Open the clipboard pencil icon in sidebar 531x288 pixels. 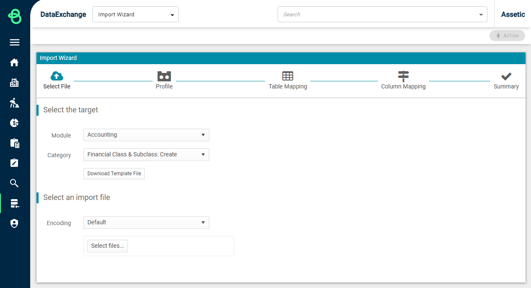(14, 163)
